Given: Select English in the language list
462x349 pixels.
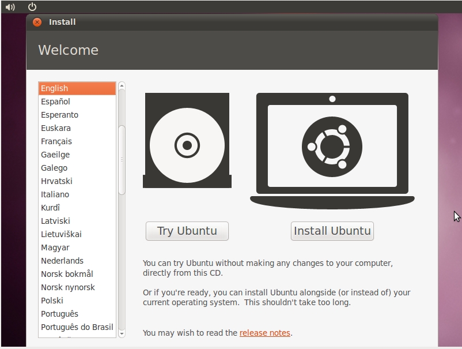Looking at the screenshot, I should [77, 88].
